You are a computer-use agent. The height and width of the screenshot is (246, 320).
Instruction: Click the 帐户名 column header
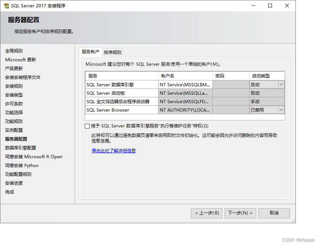(x=185, y=76)
